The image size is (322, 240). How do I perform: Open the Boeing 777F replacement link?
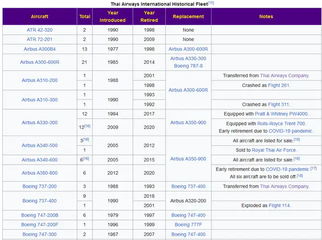188,225
